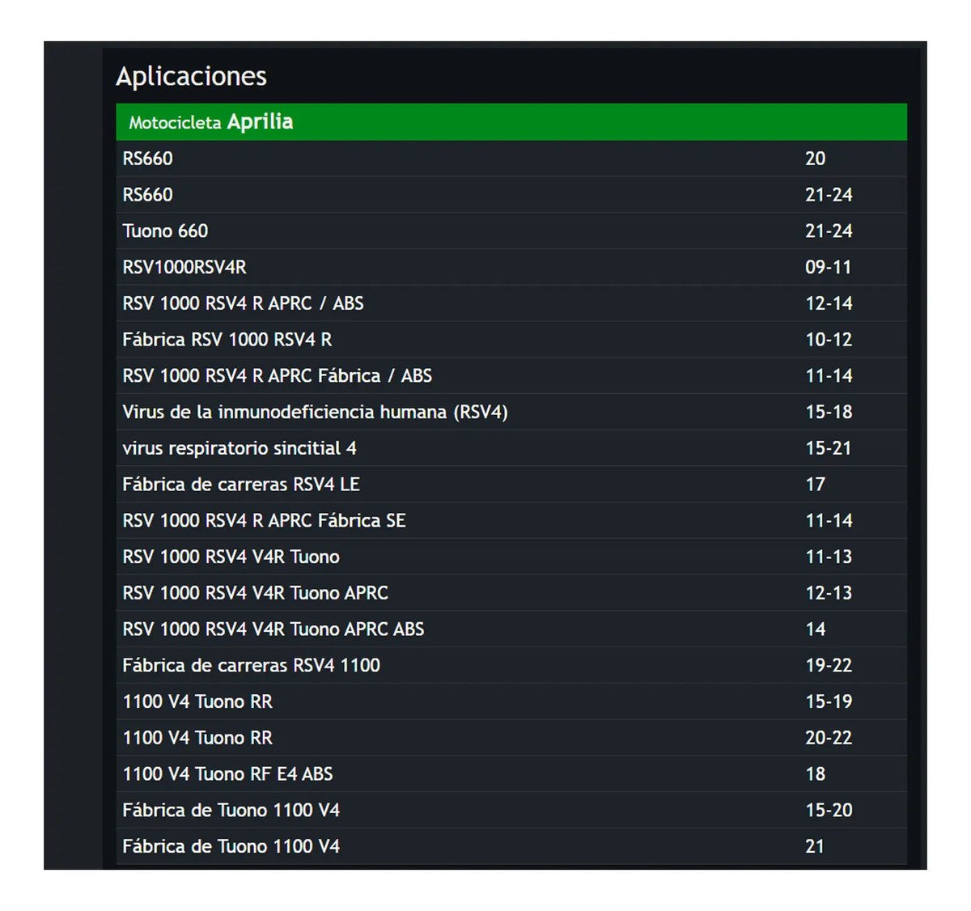Viewport: 971px width, 911px height.
Task: Select virus respiratorio sincitial 4 row
Action: (x=511, y=448)
